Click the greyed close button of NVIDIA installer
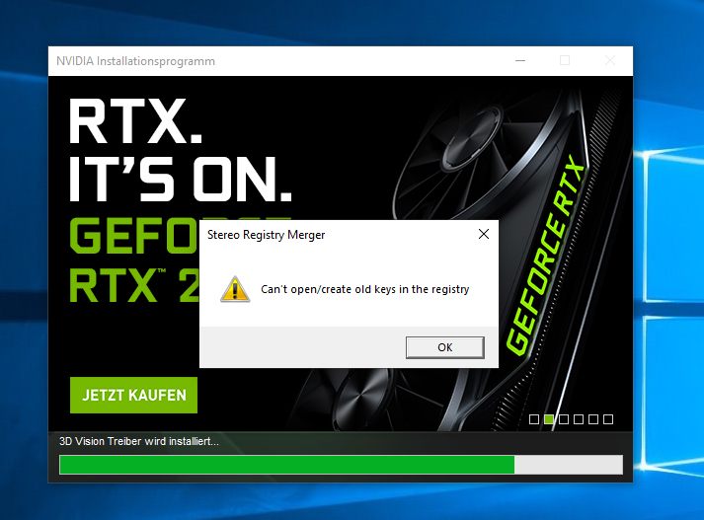 coord(610,60)
